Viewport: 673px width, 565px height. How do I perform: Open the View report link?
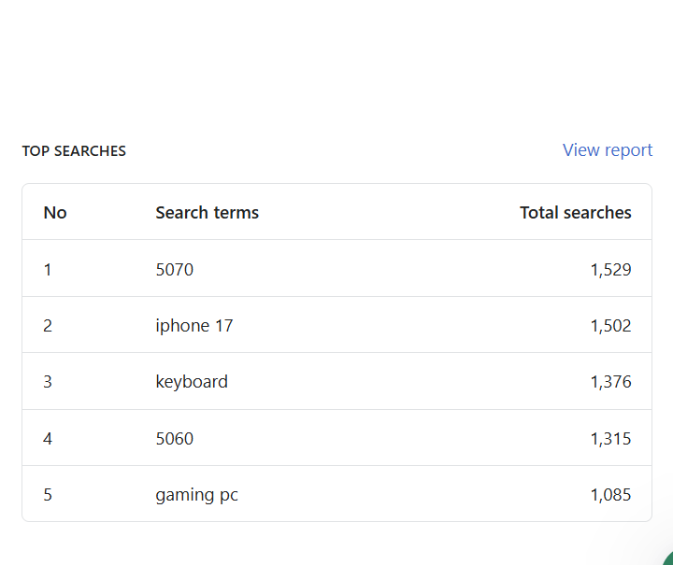click(607, 150)
